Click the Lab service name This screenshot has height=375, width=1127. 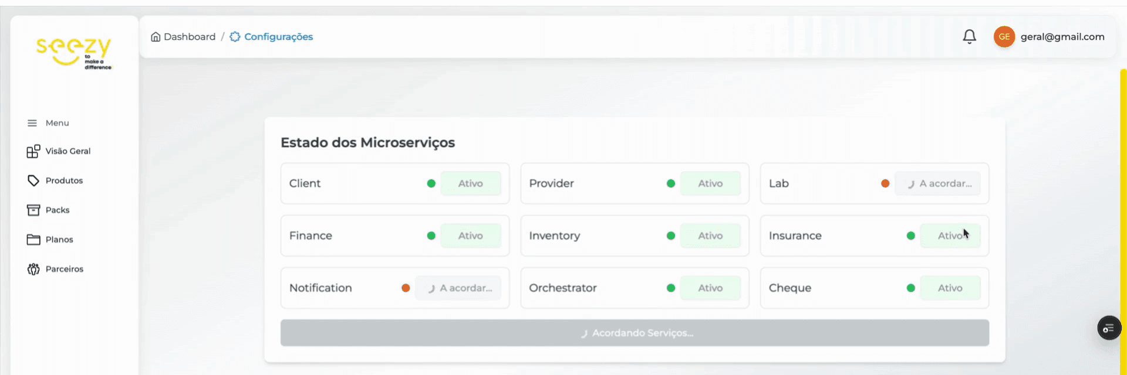[x=779, y=183]
